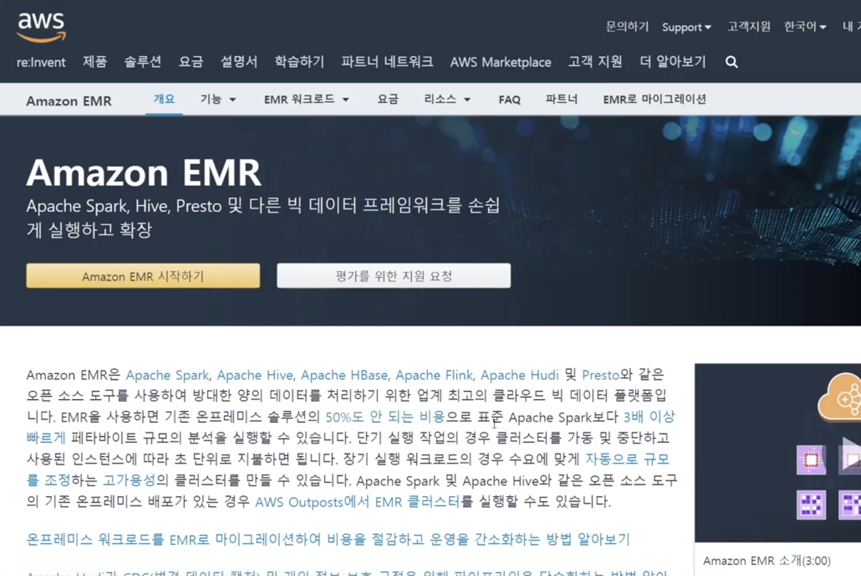The width and height of the screenshot is (861, 576).
Task: Click 평가를 위한 지원 요청 button
Action: point(394,276)
